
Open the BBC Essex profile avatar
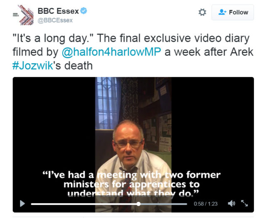pyautogui.click(x=23, y=15)
